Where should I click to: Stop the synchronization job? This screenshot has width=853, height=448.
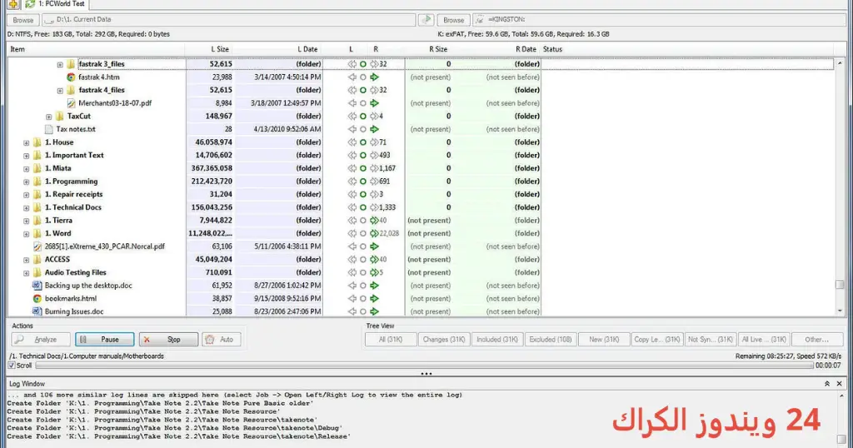point(168,339)
